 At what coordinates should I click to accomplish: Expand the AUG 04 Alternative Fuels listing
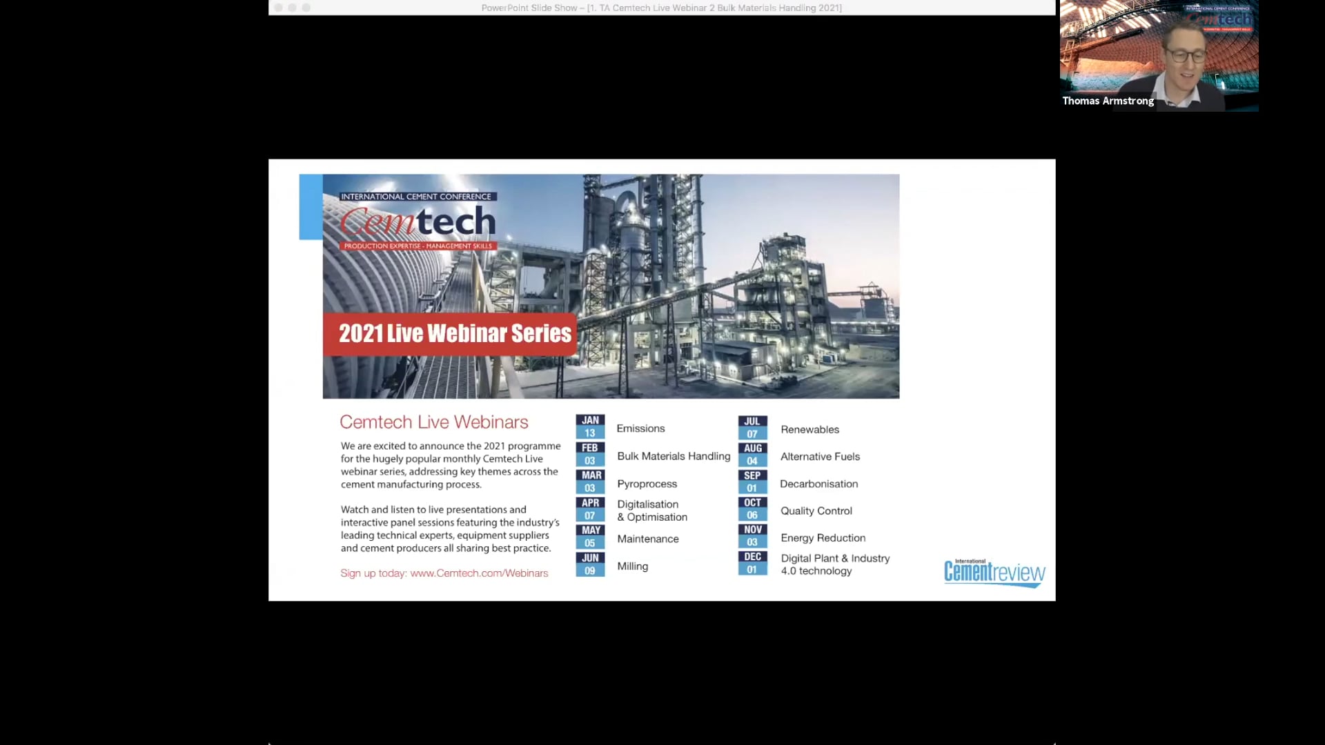pyautogui.click(x=818, y=456)
